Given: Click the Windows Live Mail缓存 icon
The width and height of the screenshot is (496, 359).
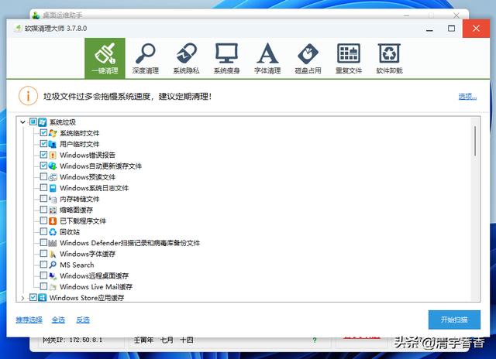Looking at the screenshot, I should coord(53,287).
